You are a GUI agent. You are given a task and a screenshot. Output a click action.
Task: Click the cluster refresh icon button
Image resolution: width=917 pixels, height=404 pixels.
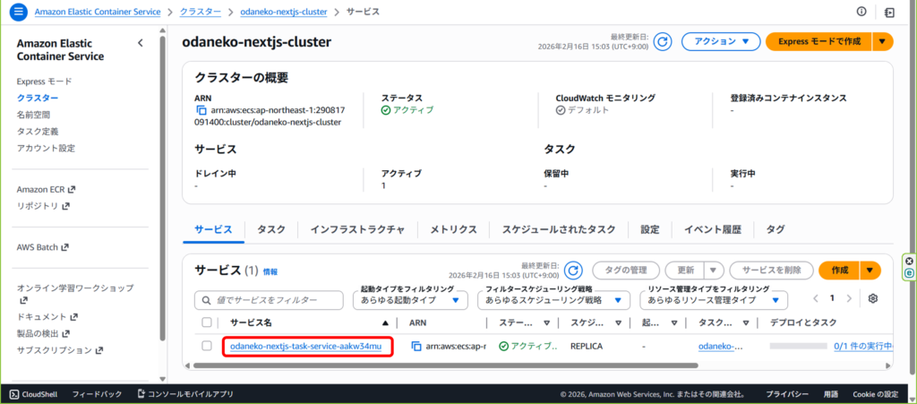click(x=663, y=42)
